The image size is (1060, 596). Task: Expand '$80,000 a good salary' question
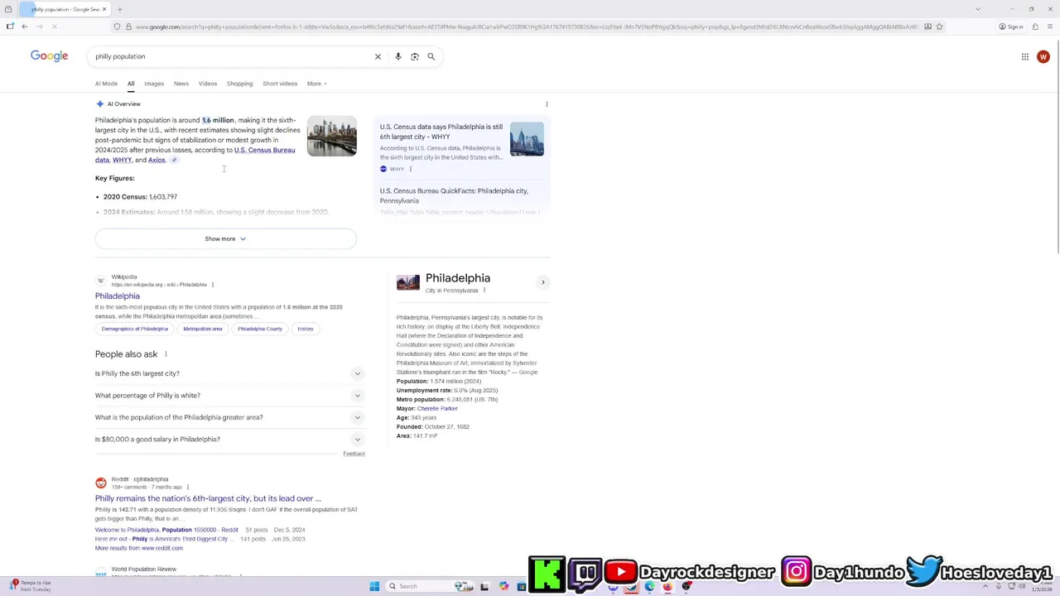(229, 440)
